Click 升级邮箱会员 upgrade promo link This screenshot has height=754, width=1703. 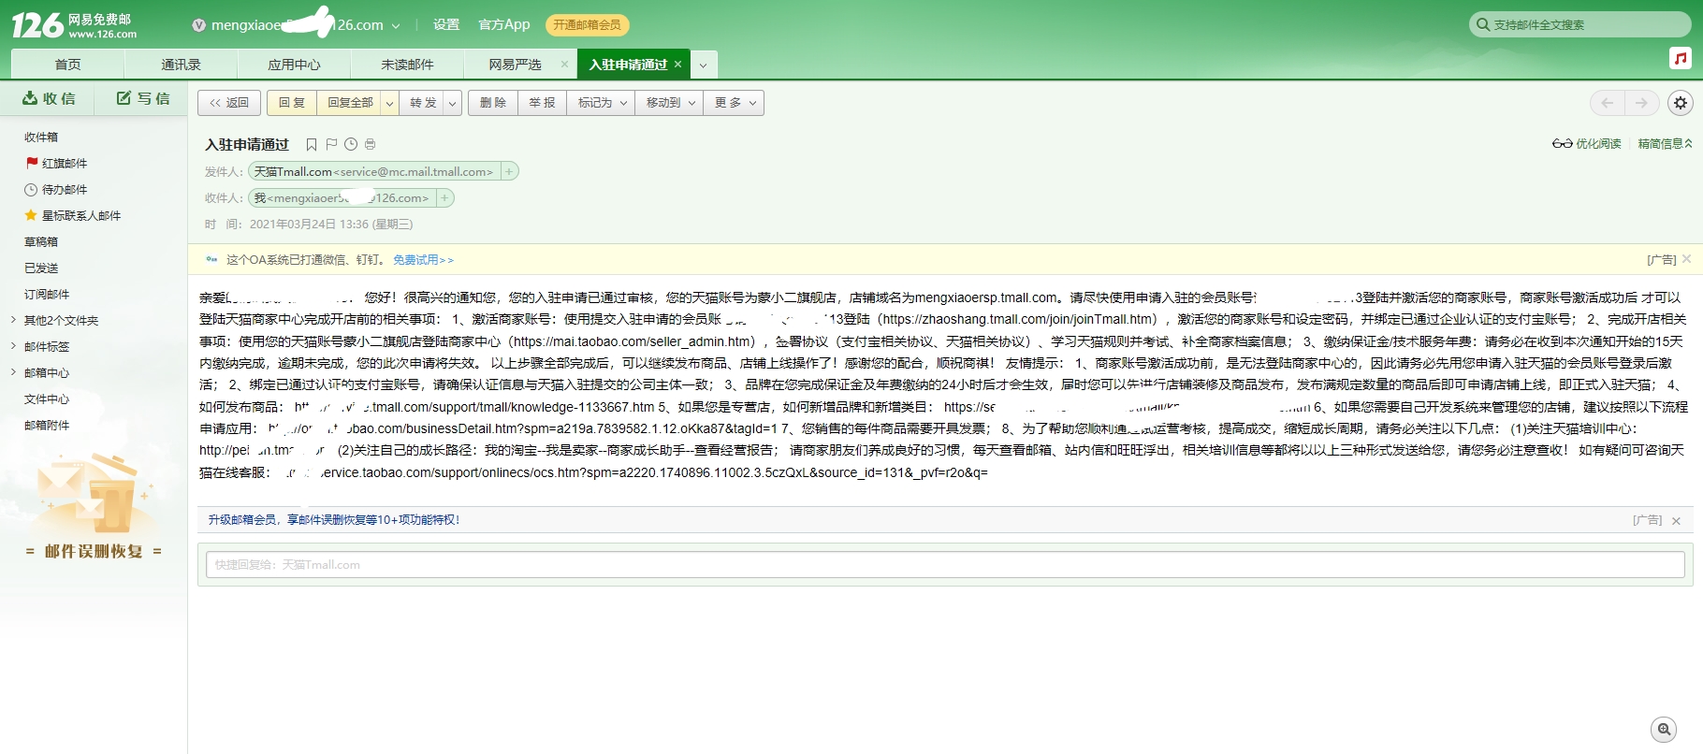333,520
